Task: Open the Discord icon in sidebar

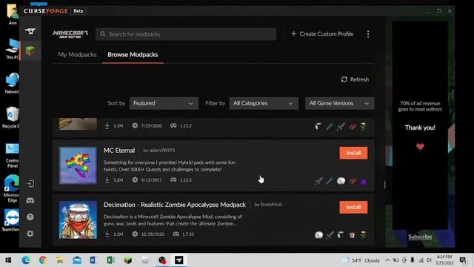Action: tap(30, 200)
